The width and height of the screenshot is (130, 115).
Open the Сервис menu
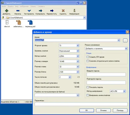point(33,7)
